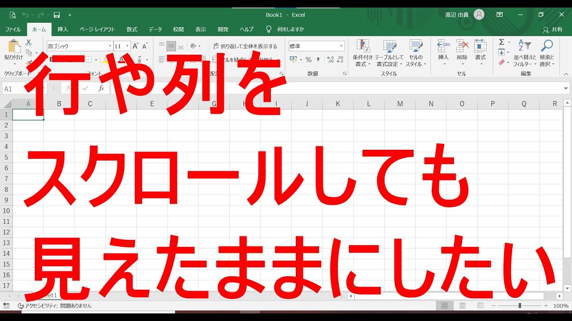
Task: Switch to Normal view in status bar
Action: (x=445, y=306)
